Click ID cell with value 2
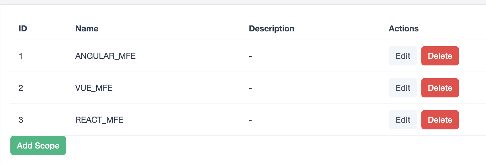The image size is (486, 165). click(x=21, y=88)
